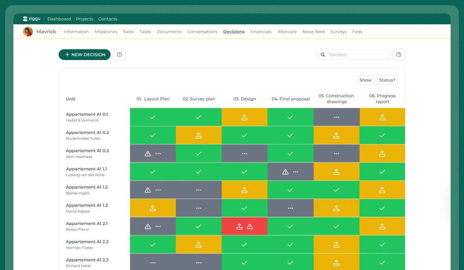Image resolution: width=464 pixels, height=270 pixels.
Task: Open A1 1.2 Survey plan pending dots
Action: (x=199, y=190)
